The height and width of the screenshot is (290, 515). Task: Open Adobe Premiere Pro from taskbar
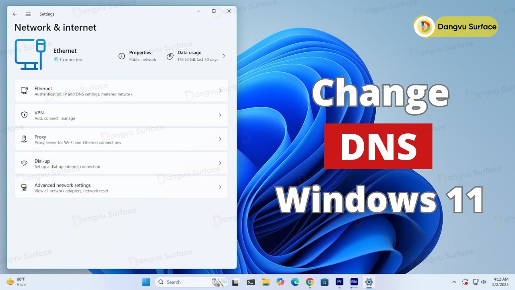pos(339,282)
